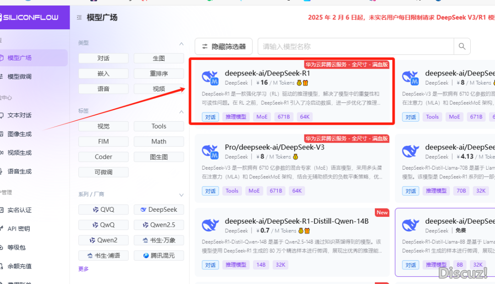Toggle the 嵌入 type filter
The image size is (495, 284).
[x=104, y=74]
